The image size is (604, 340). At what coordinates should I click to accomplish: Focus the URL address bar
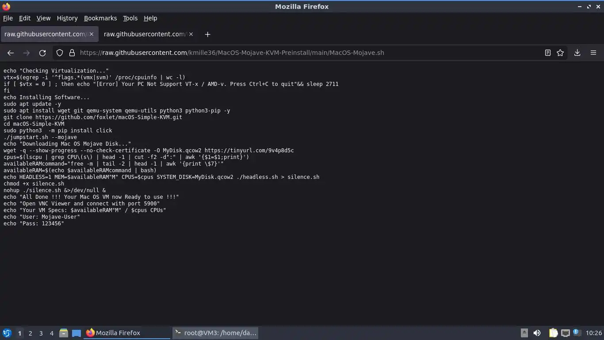tap(310, 53)
